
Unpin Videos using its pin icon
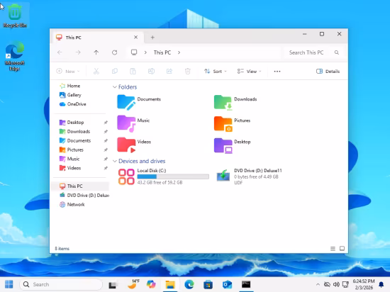click(106, 168)
